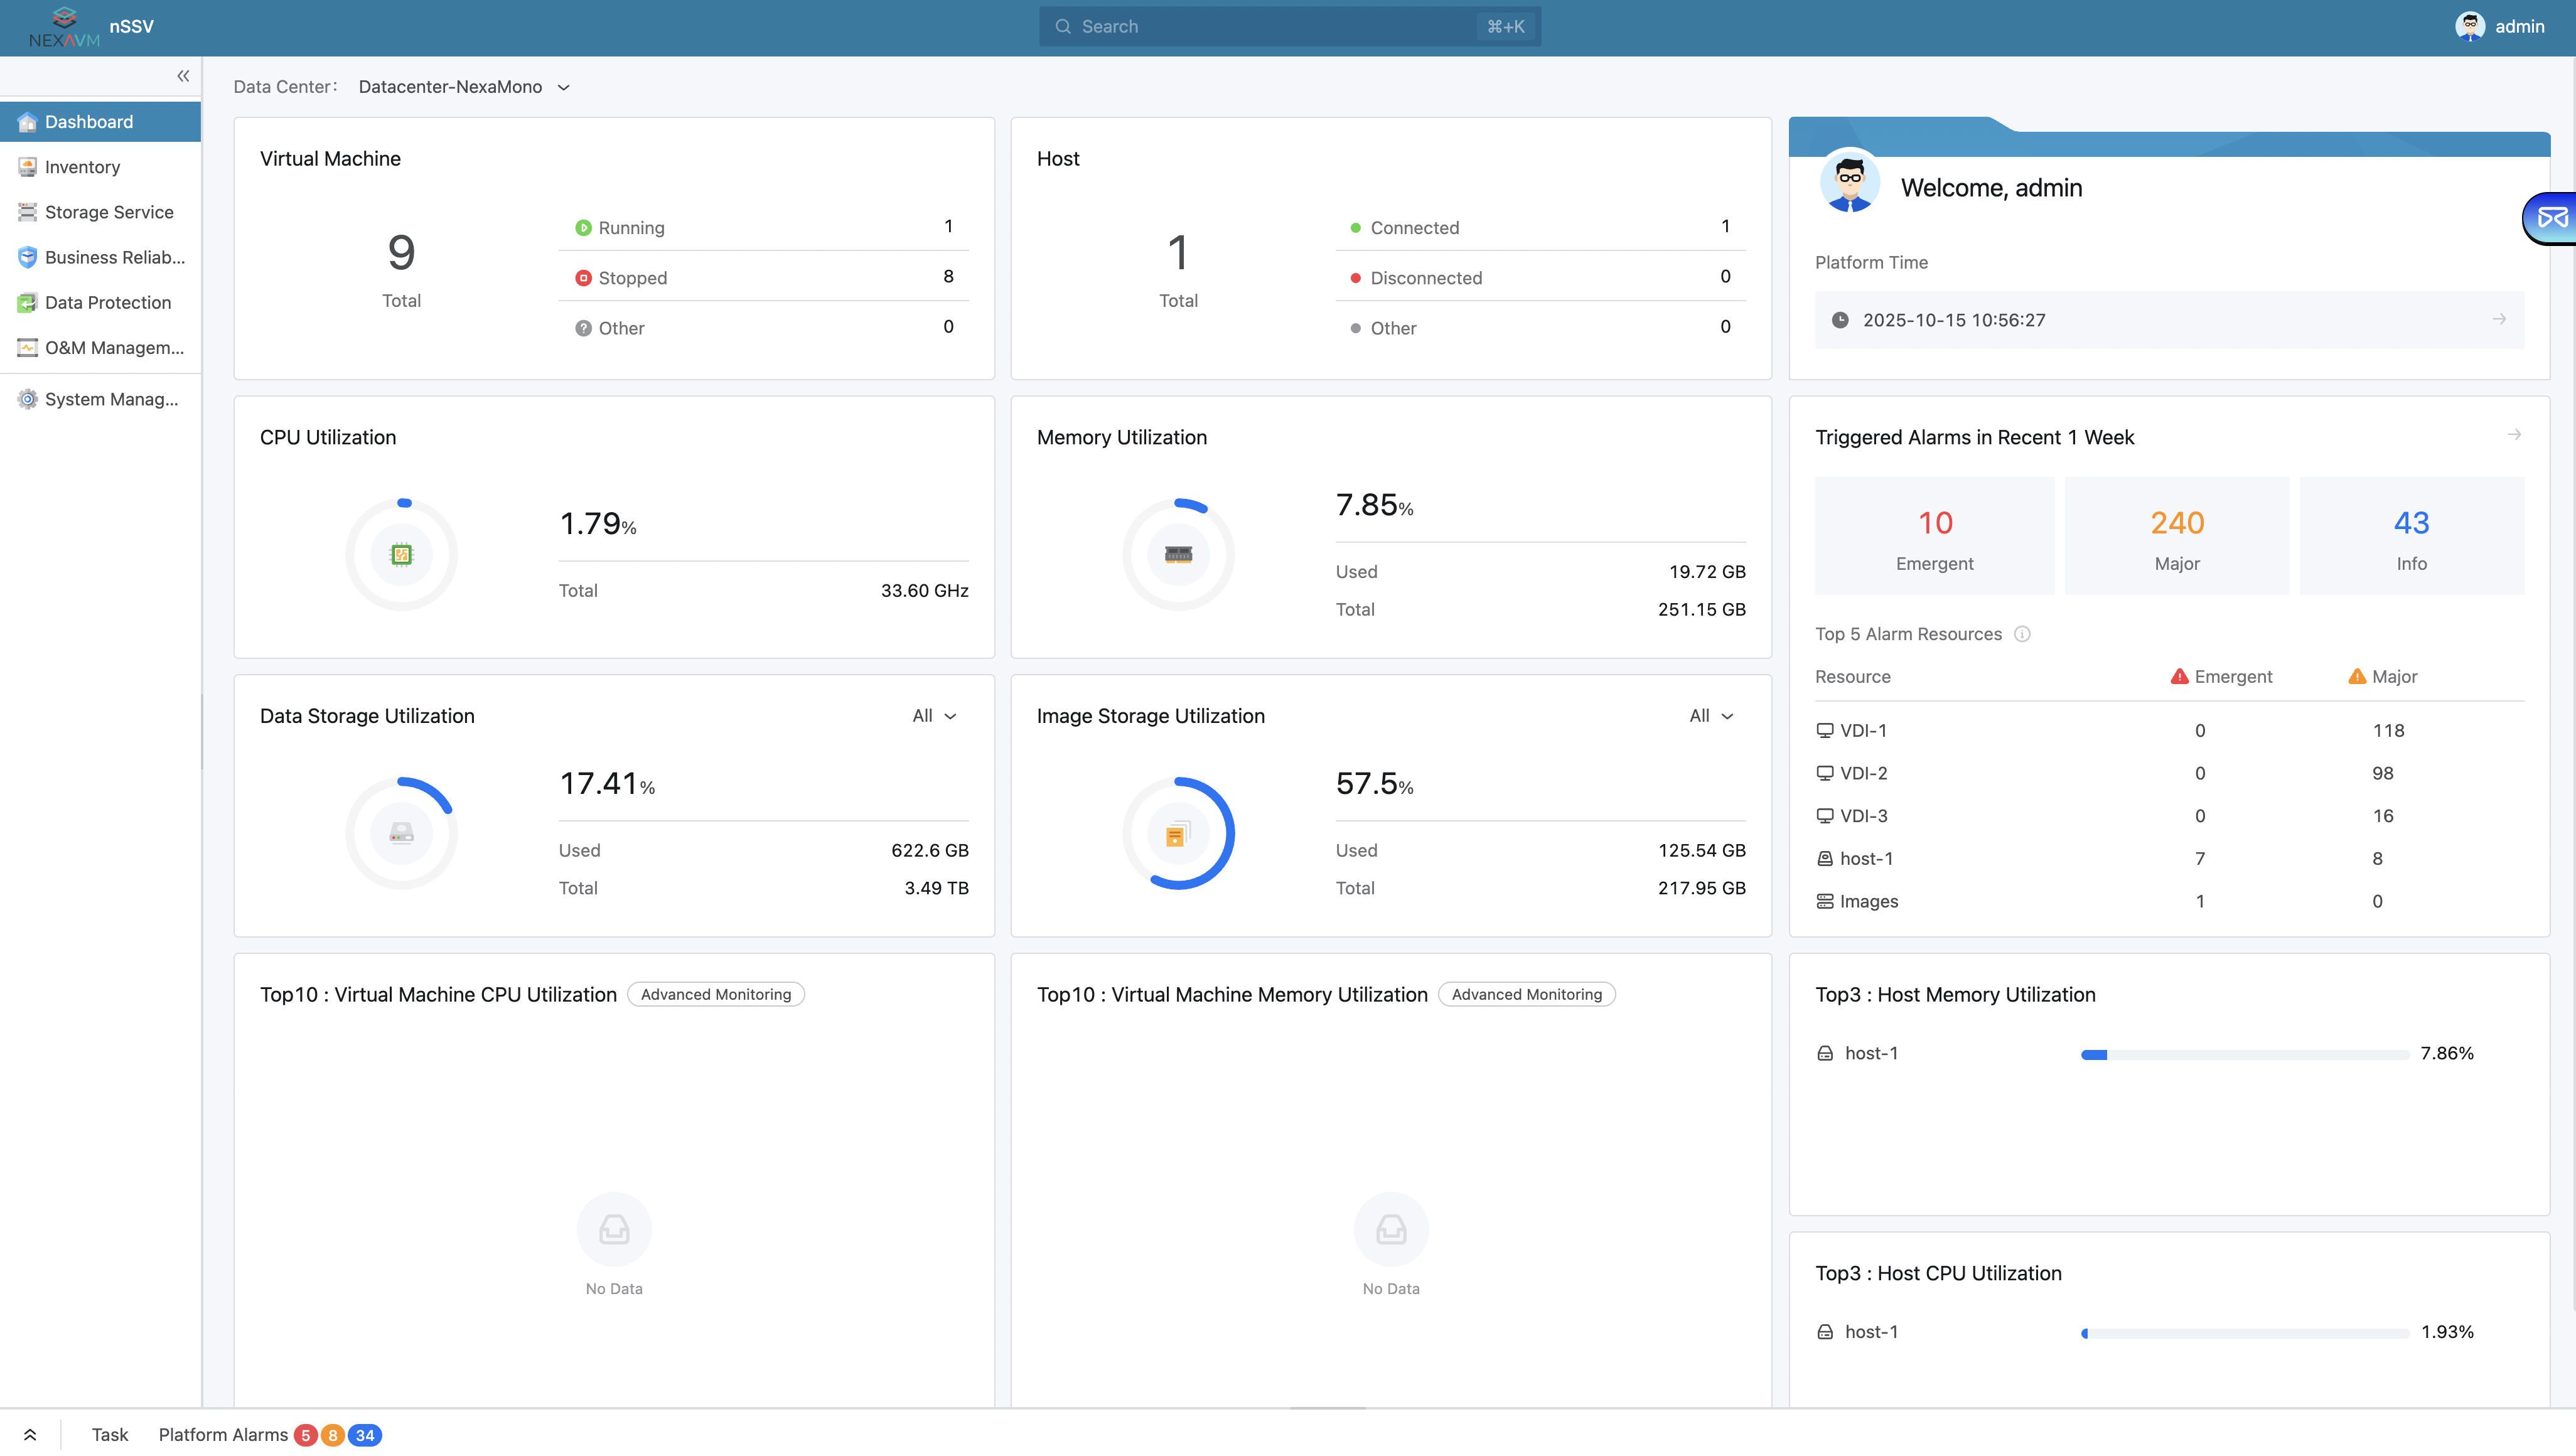
Task: Click Advanced Monitoring for VM Memory Utilization
Action: click(1526, 995)
